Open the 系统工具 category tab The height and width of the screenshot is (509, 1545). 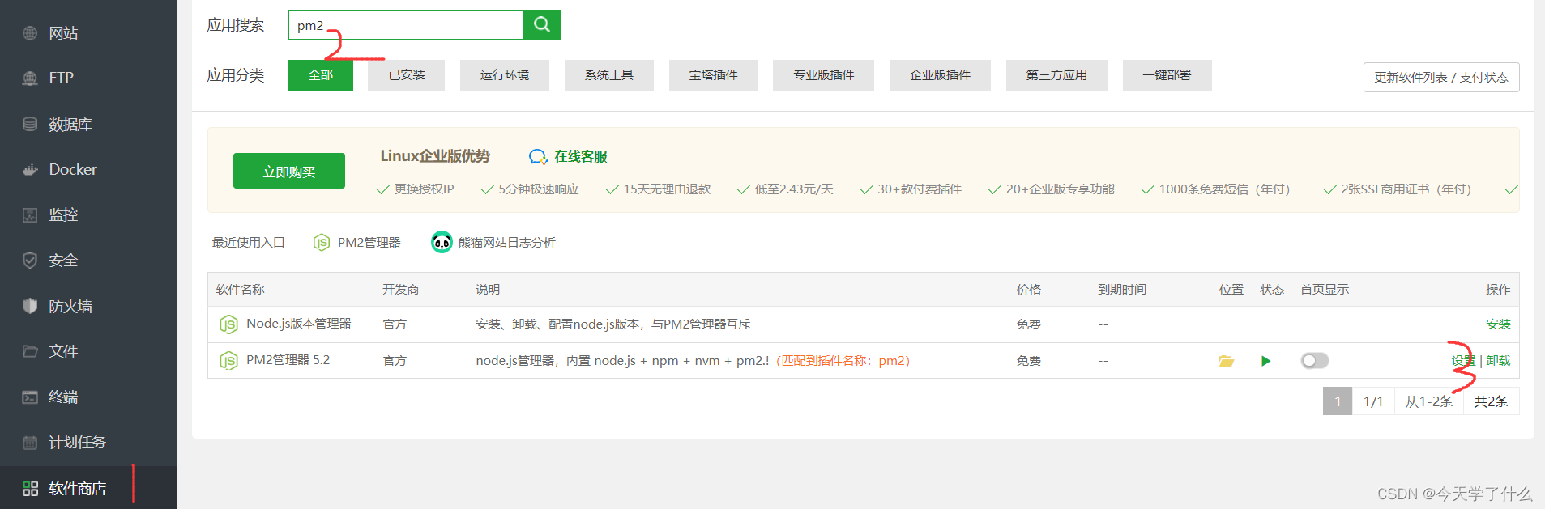pyautogui.click(x=609, y=75)
